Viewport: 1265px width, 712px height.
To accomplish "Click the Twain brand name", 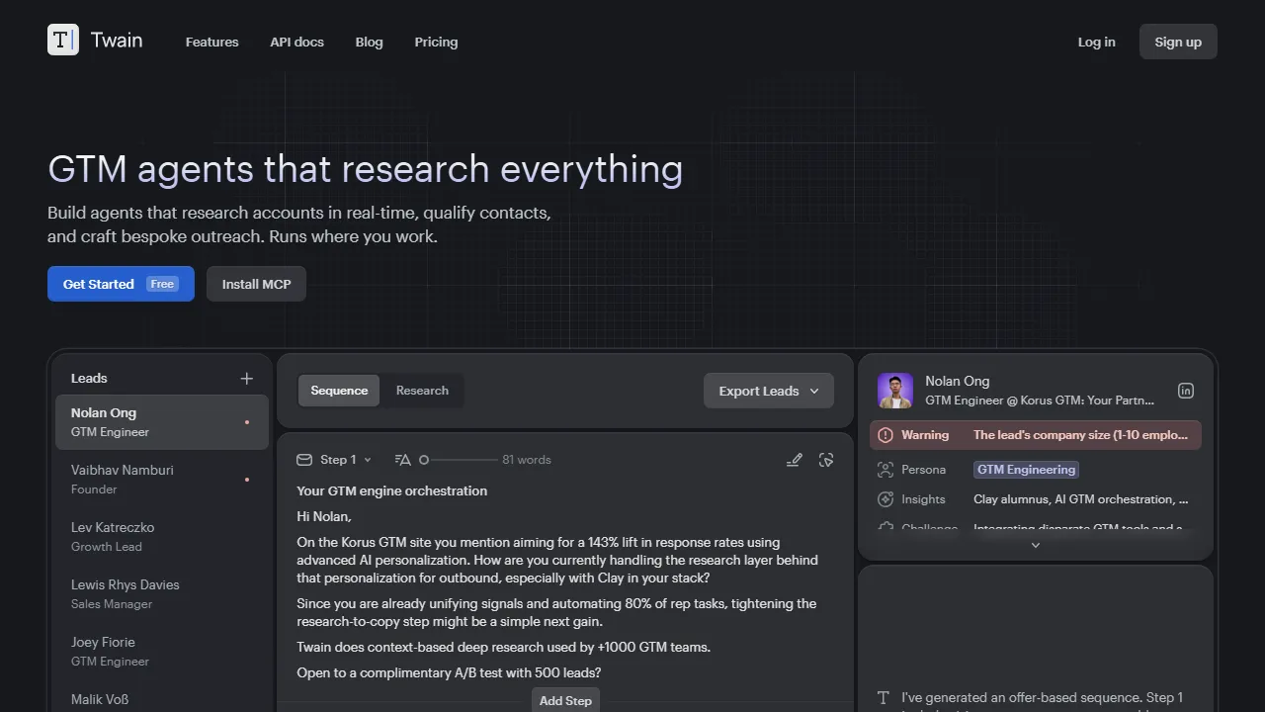I will (117, 41).
